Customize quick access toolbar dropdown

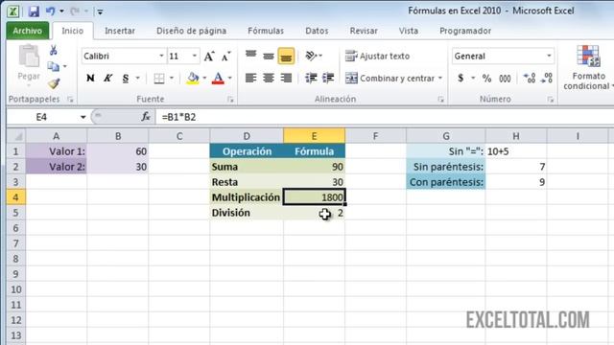(x=100, y=11)
